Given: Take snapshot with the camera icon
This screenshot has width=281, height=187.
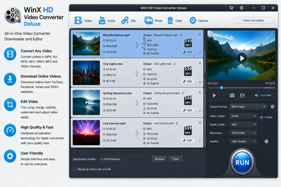Looking at the screenshot, I should pyautogui.click(x=232, y=96).
